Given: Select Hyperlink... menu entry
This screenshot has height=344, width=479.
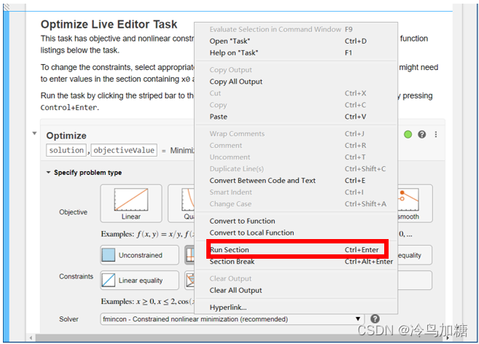Looking at the screenshot, I should click(x=296, y=308).
